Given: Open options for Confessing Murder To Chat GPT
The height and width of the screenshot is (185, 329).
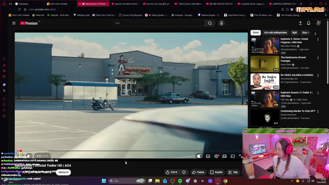Looking at the screenshot, I should click(318, 112).
